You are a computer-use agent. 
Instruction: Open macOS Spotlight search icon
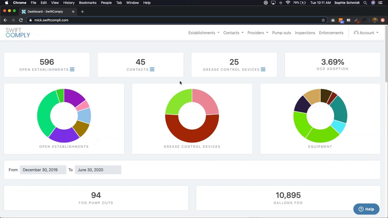[x=365, y=3]
